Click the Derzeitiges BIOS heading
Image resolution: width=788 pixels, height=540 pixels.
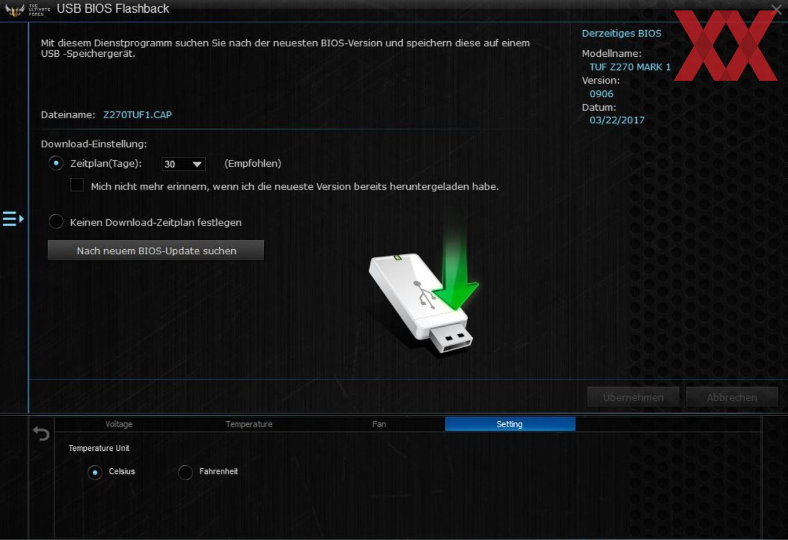(621, 34)
